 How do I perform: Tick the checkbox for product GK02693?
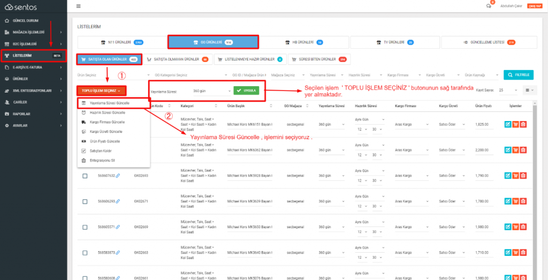click(x=85, y=176)
